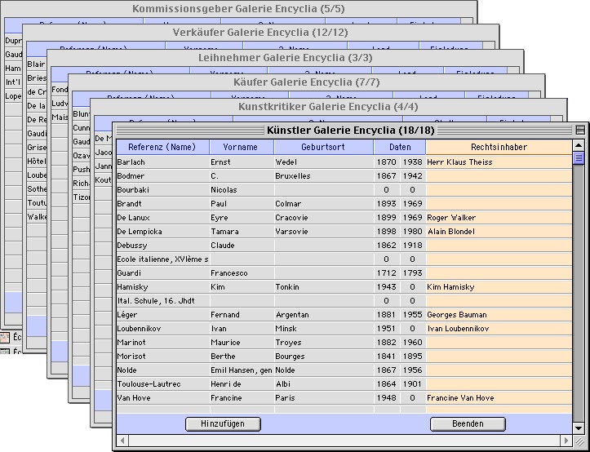This screenshot has height=452, width=590.
Task: Click the Roger Walker rights holder cell
Action: (499, 218)
